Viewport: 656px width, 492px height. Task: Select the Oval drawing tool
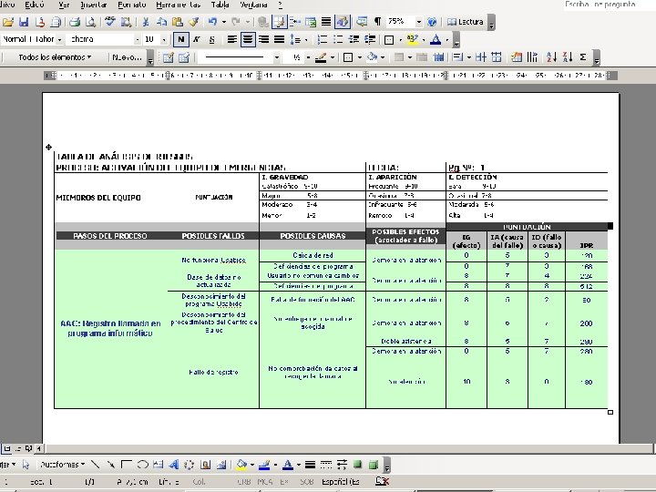[142, 465]
